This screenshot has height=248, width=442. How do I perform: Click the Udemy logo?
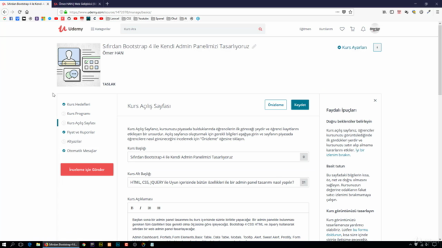[x=70, y=29]
